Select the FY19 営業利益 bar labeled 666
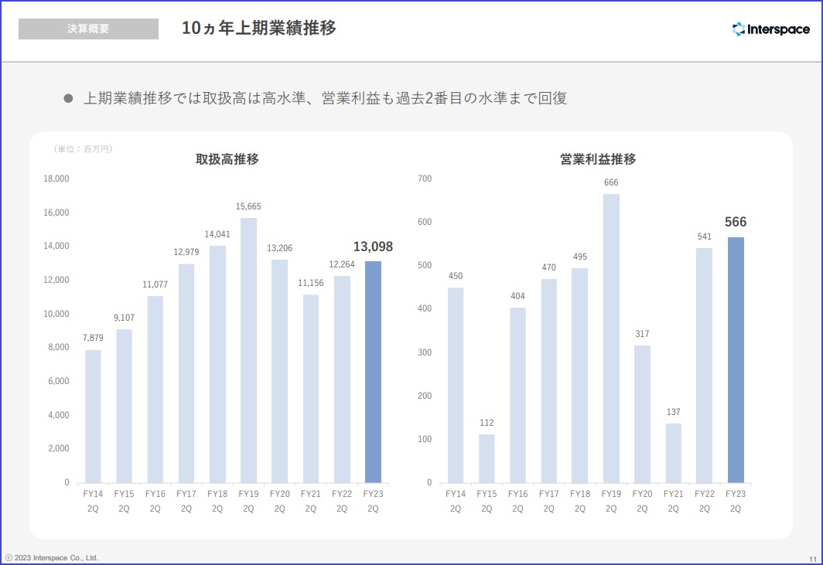 click(x=611, y=338)
